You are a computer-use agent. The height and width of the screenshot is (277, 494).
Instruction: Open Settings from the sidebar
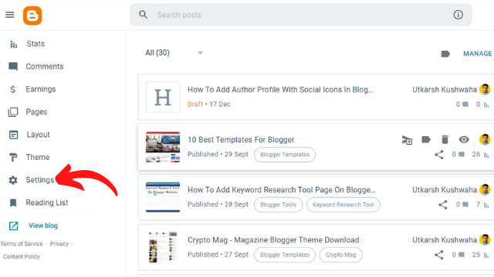(x=40, y=180)
